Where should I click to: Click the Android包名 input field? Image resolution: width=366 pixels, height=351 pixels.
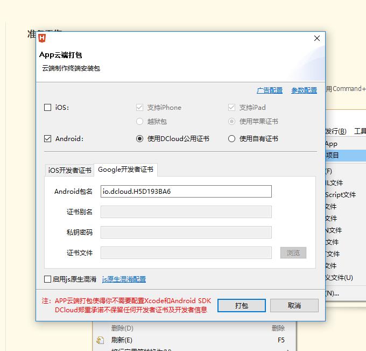click(x=186, y=192)
